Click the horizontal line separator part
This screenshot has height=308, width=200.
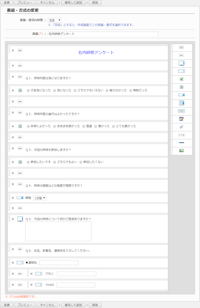pos(181,143)
